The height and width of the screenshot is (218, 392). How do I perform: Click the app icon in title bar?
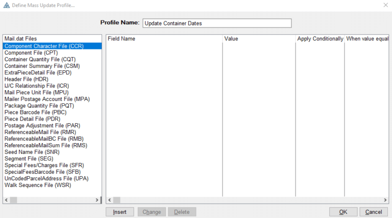[x=6, y=5]
